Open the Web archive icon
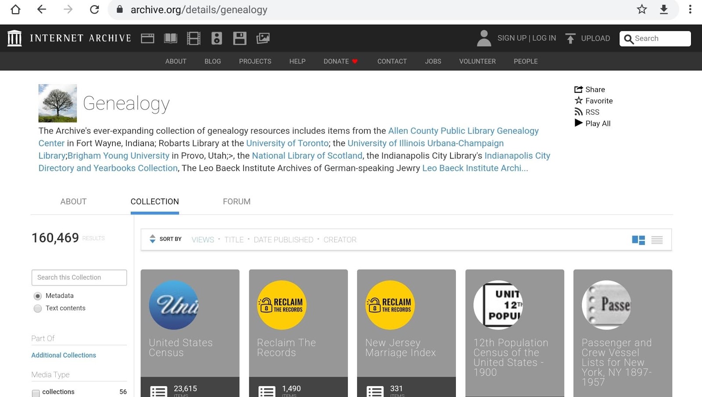The image size is (702, 397). 147,39
